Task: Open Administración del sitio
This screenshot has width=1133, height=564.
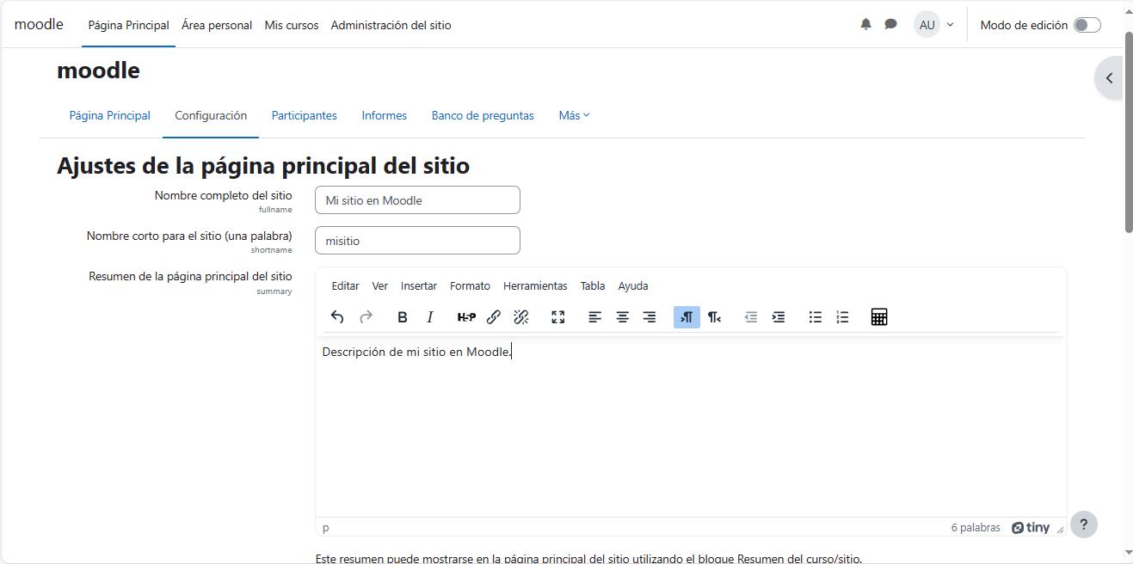Action: point(391,25)
